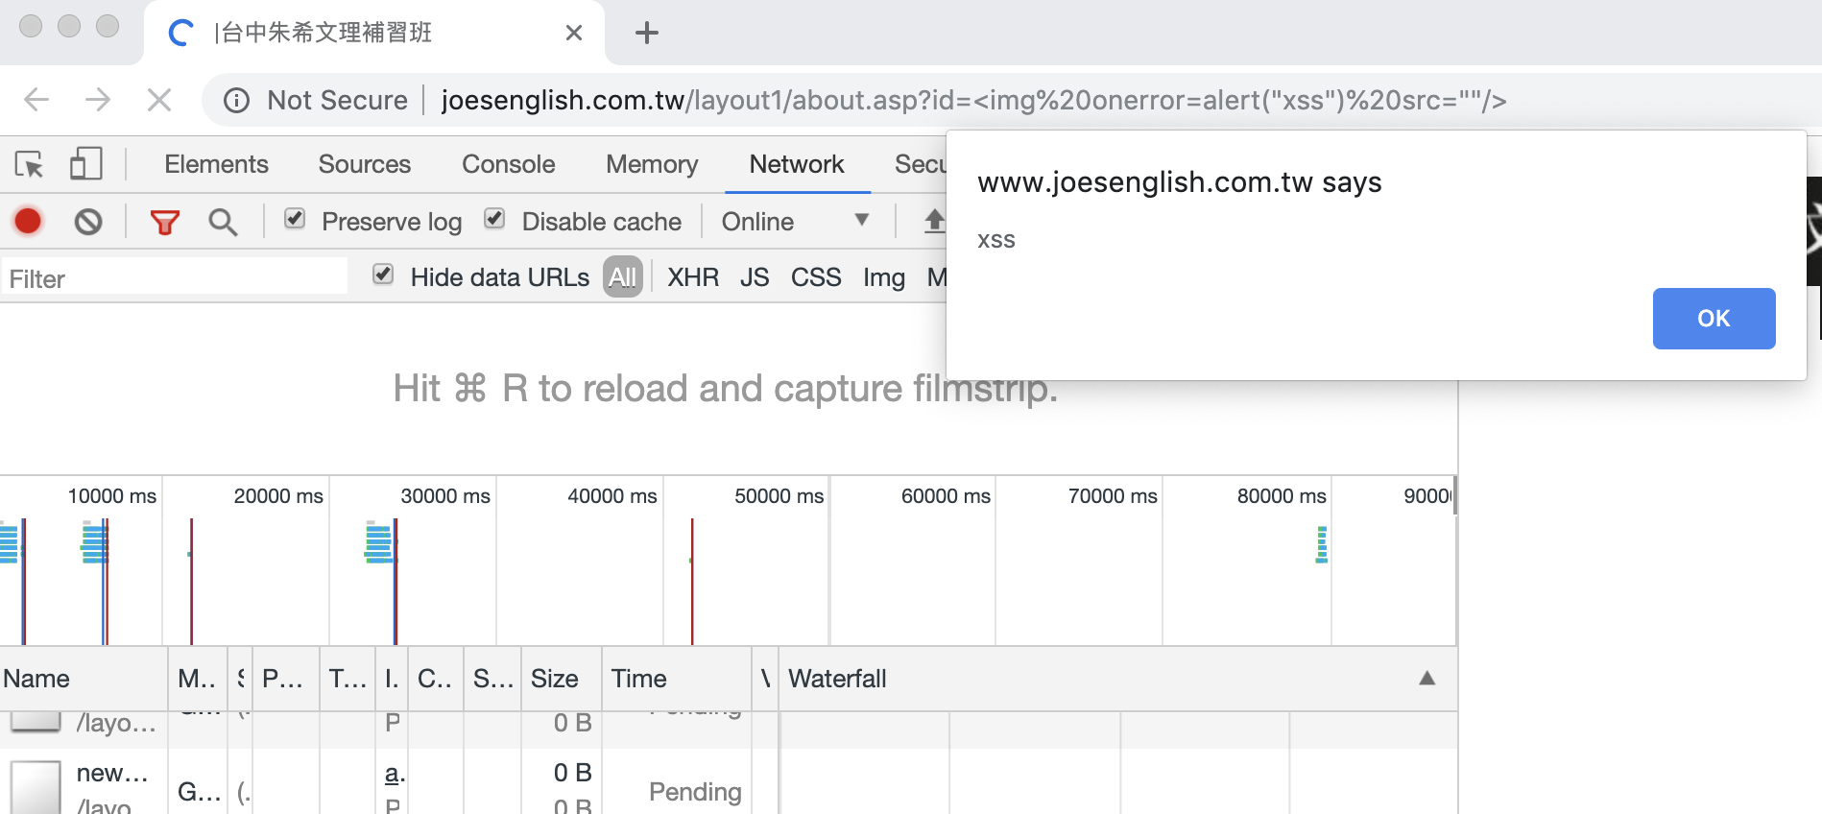Image resolution: width=1822 pixels, height=814 pixels.
Task: Select the All request type filter
Action: click(x=623, y=277)
